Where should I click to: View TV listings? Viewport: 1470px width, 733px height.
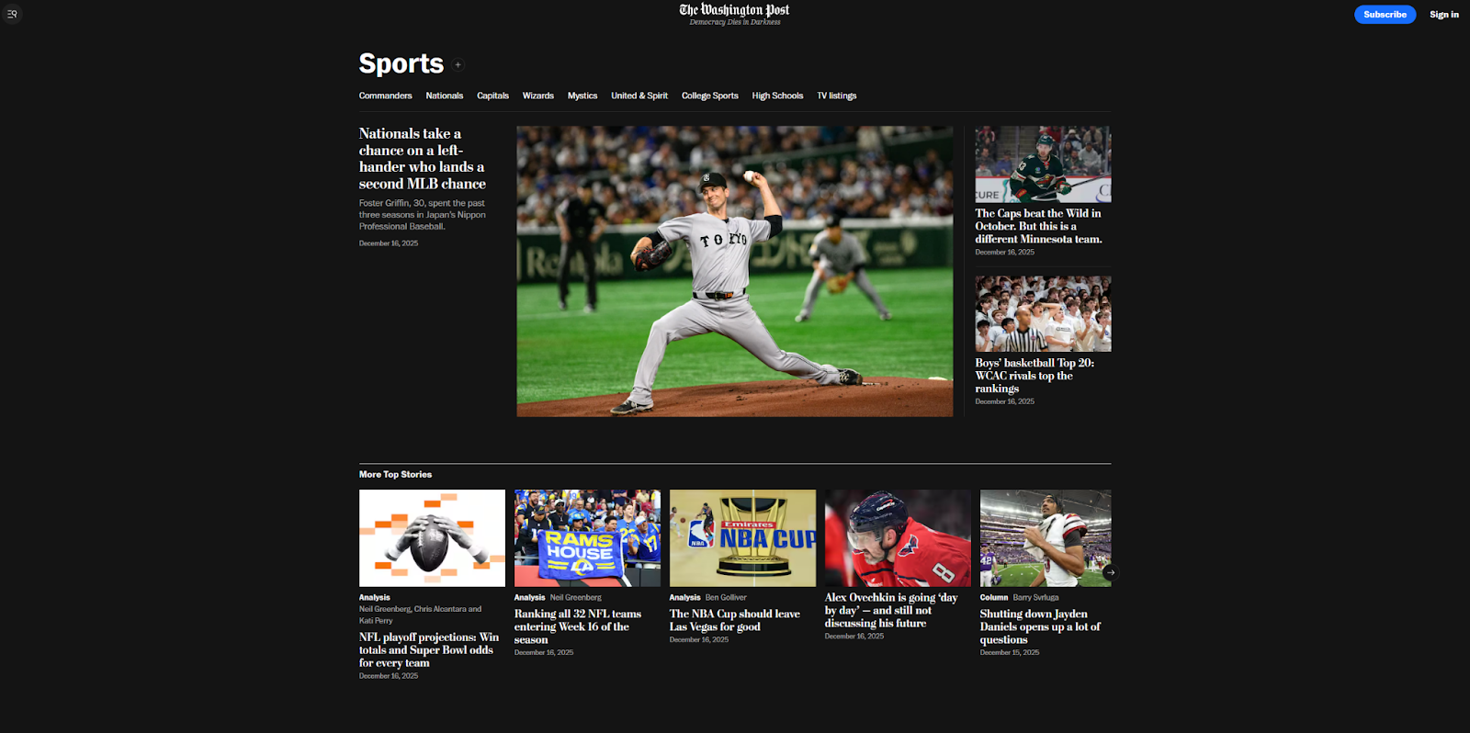(x=837, y=96)
